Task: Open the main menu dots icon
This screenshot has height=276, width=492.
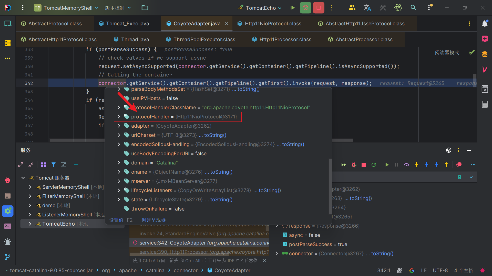Action: point(23,8)
